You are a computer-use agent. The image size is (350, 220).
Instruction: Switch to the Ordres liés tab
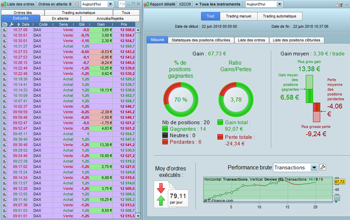click(x=23, y=13)
